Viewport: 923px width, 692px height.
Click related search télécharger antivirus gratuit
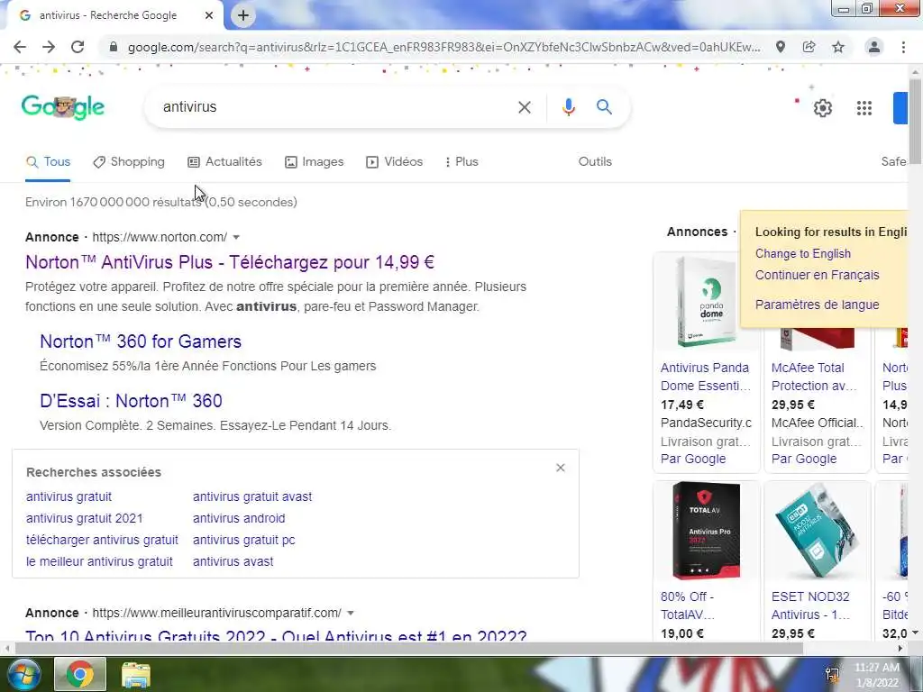click(102, 541)
